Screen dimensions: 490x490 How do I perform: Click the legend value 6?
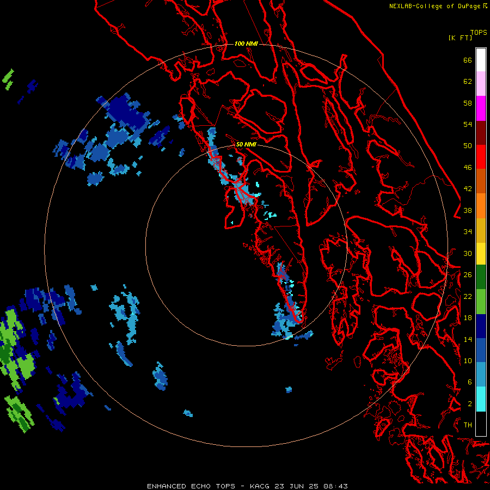470,382
